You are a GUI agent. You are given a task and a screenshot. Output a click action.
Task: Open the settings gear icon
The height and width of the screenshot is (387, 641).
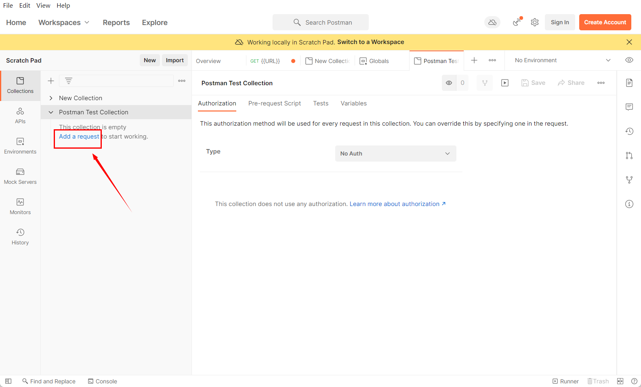coord(535,22)
